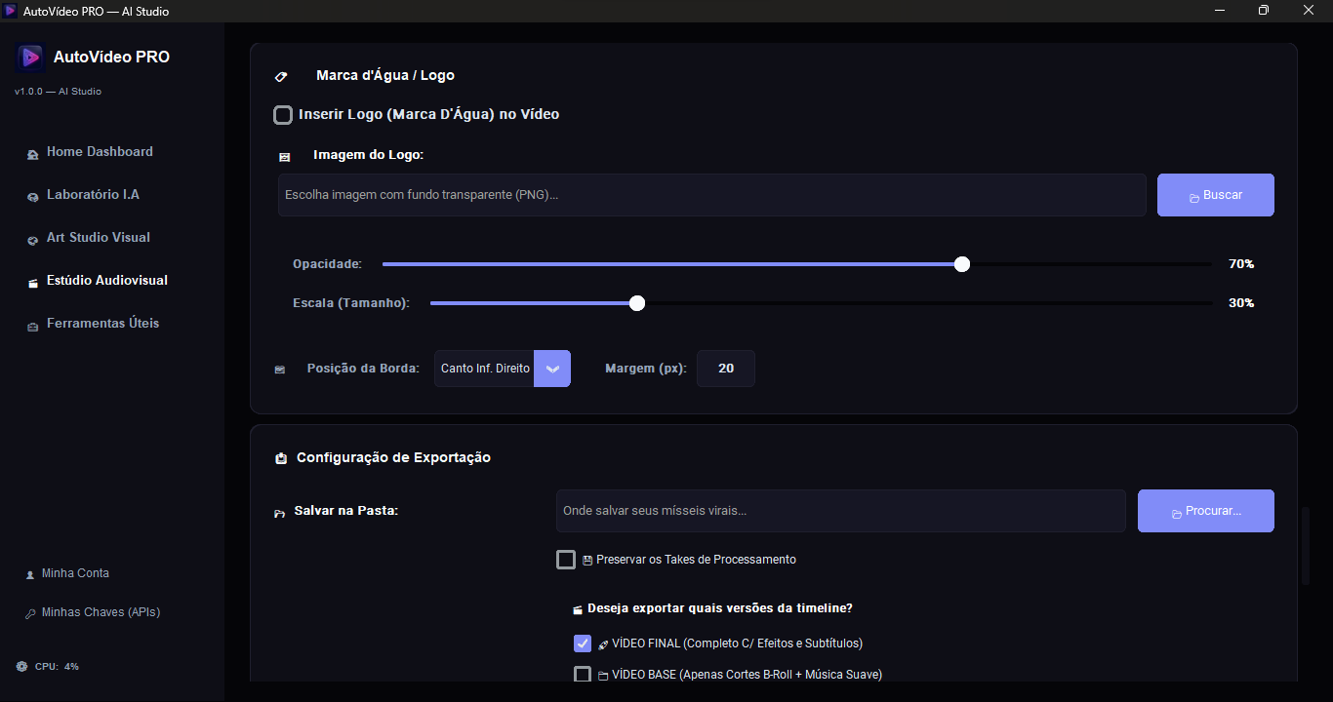Click the 70% opacity value
Image resolution: width=1333 pixels, height=702 pixels.
1241,264
